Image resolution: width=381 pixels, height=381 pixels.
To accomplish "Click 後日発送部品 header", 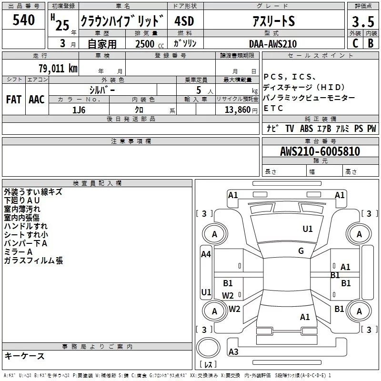I will (131, 119).
